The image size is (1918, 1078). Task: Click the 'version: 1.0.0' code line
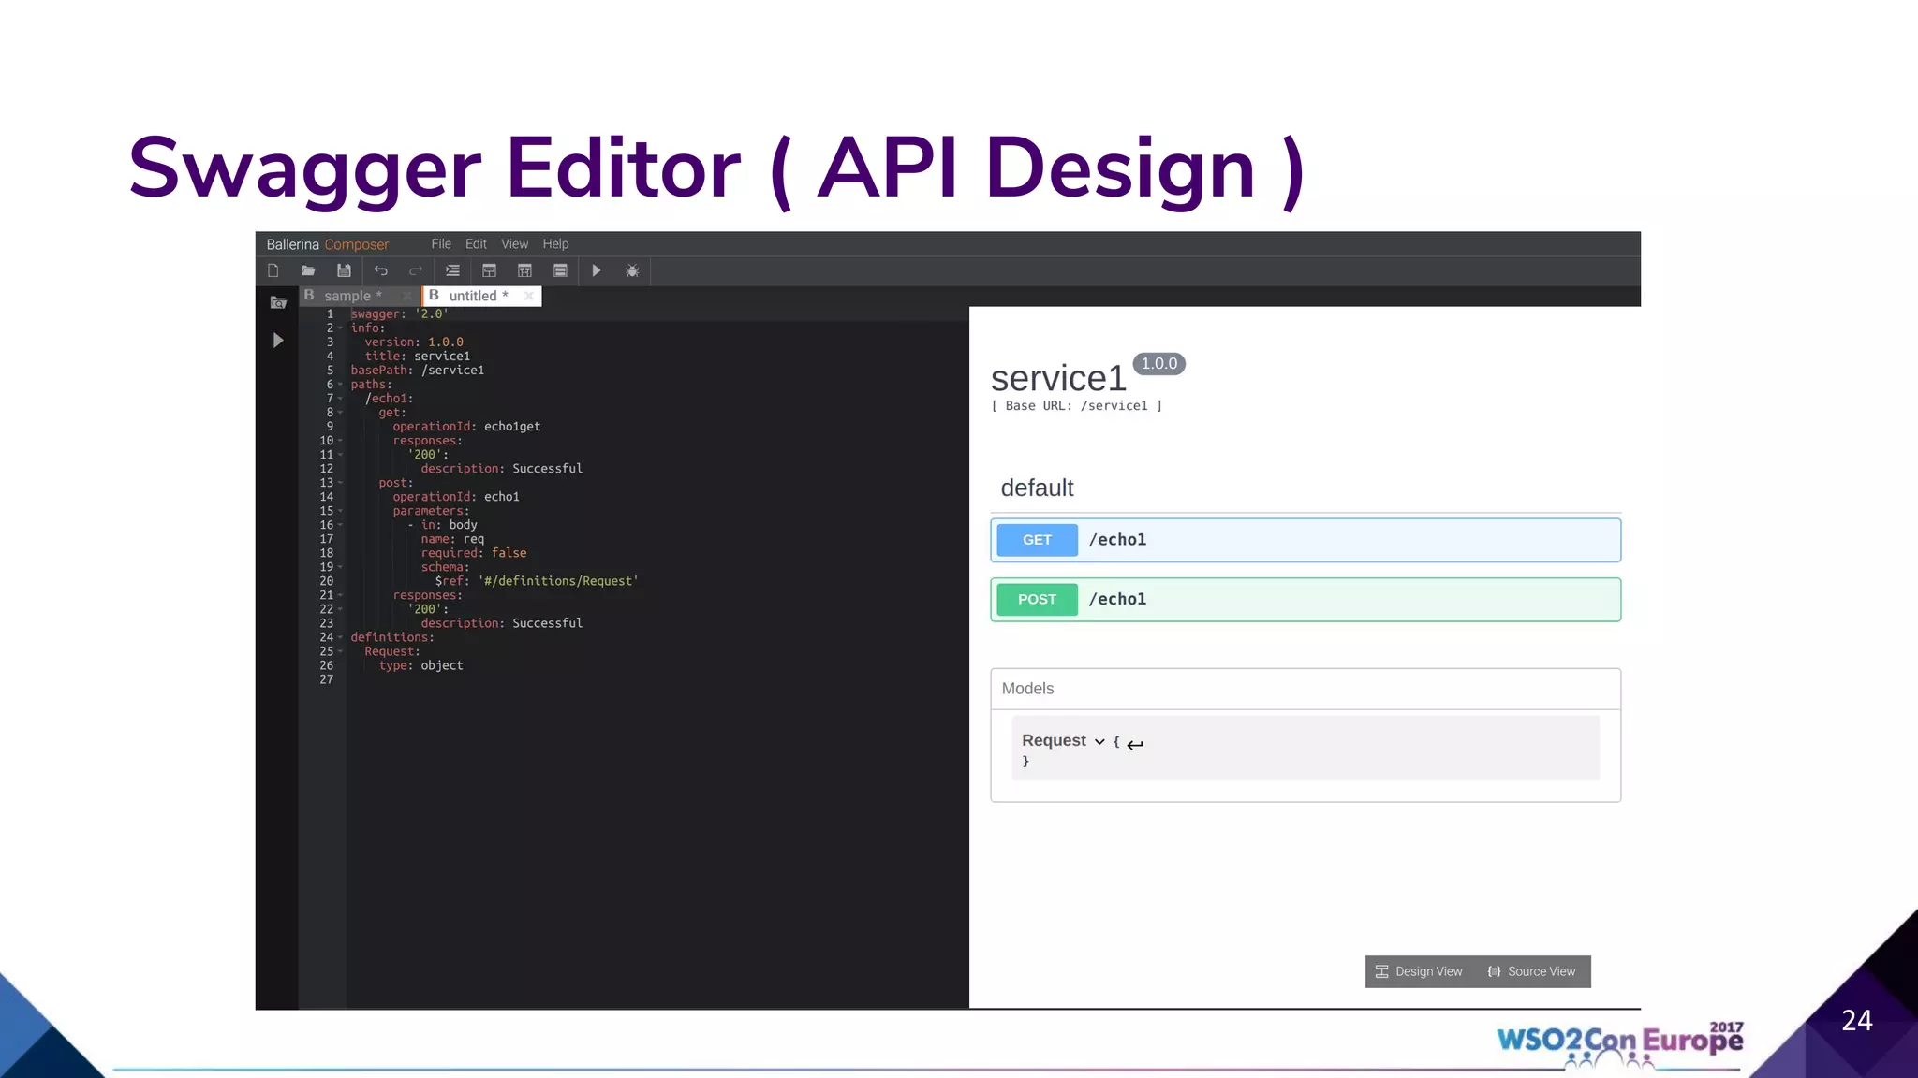pyautogui.click(x=414, y=342)
